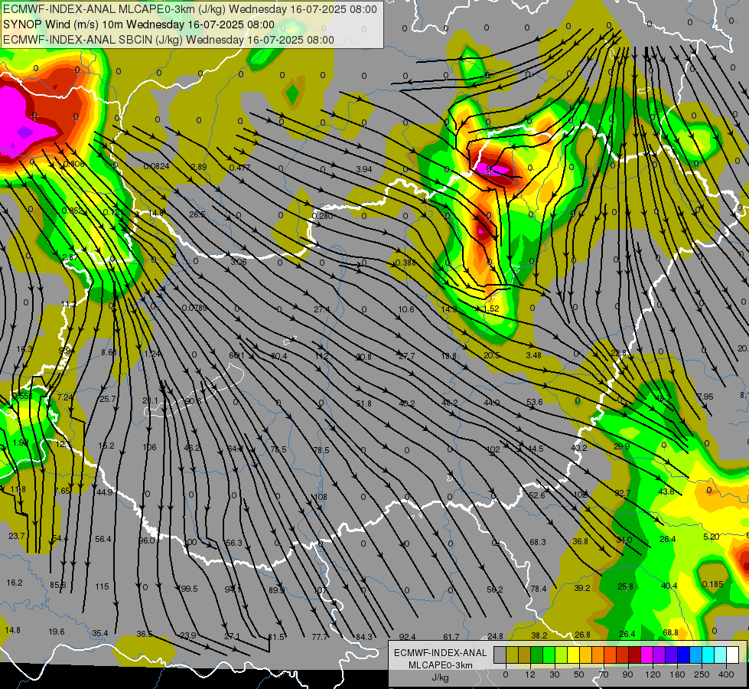This screenshot has width=749, height=689.
Task: Click the map value 52.6
Action: (537, 495)
